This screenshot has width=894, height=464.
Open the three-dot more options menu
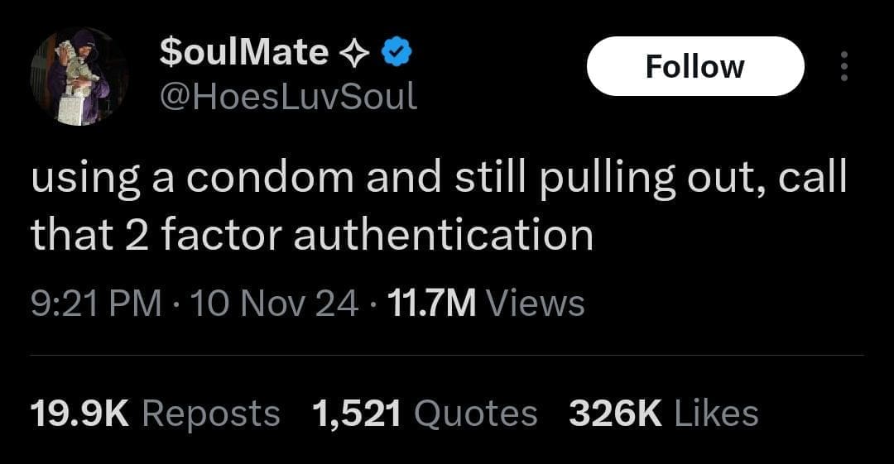(844, 66)
